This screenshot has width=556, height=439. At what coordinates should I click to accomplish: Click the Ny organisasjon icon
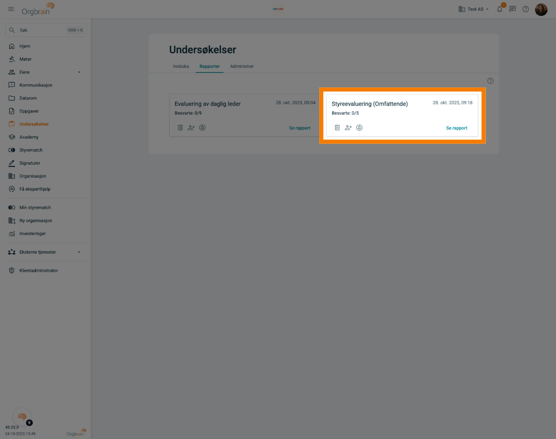pos(12,221)
